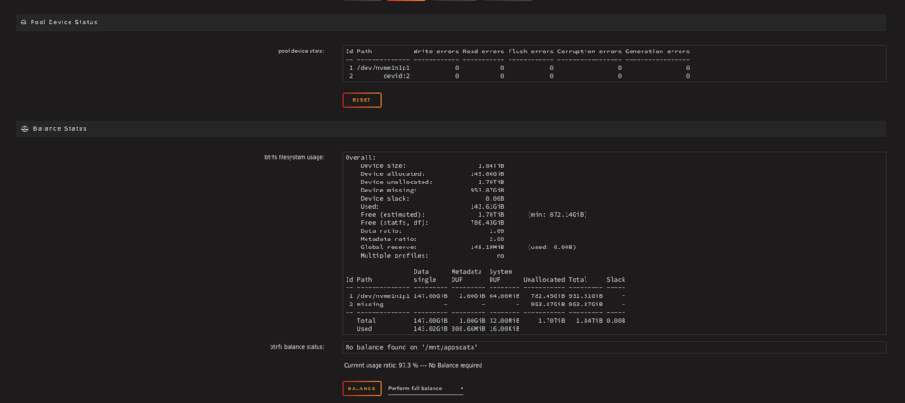
Task: Click the 'Device slack:' line
Action: [433, 198]
